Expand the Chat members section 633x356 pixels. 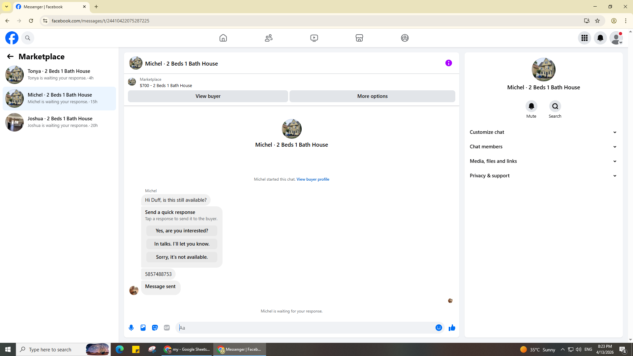point(544,147)
